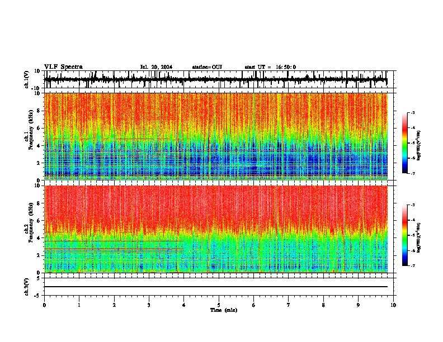Click the ch.1 spectrogram color scale bar
The width and height of the screenshot is (443, 342).
tap(404, 143)
